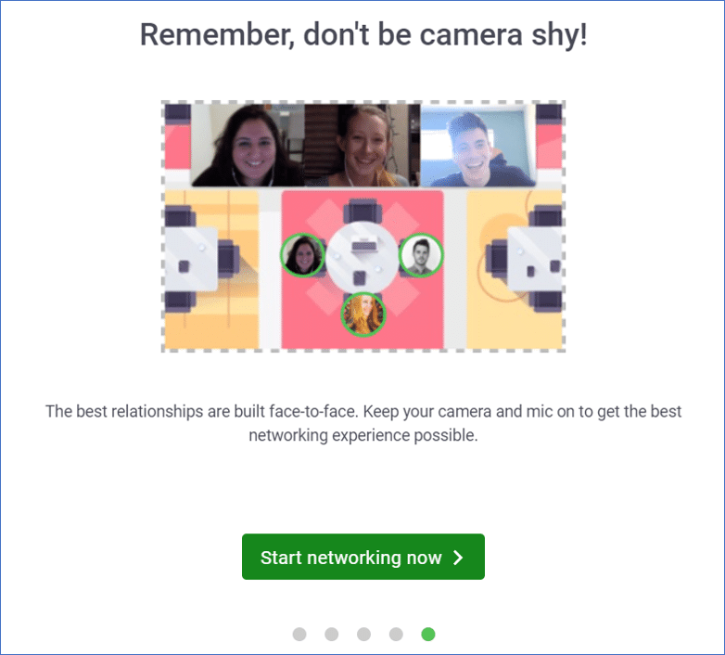Click the white table in the left yellow room
Screen dimensions: 725x655
(191, 259)
